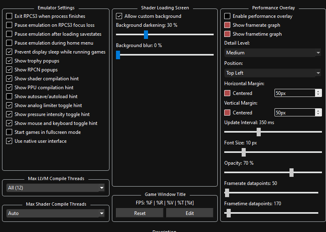This screenshot has height=232, width=326.
Task: Click Update Interval slider handle
Action: [x=259, y=132]
